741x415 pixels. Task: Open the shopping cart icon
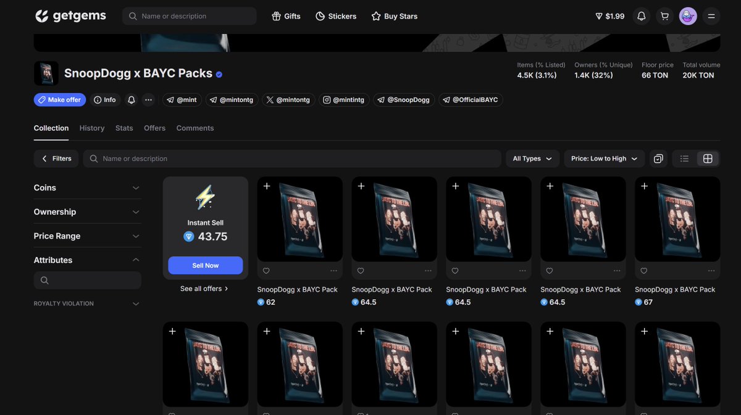point(664,16)
